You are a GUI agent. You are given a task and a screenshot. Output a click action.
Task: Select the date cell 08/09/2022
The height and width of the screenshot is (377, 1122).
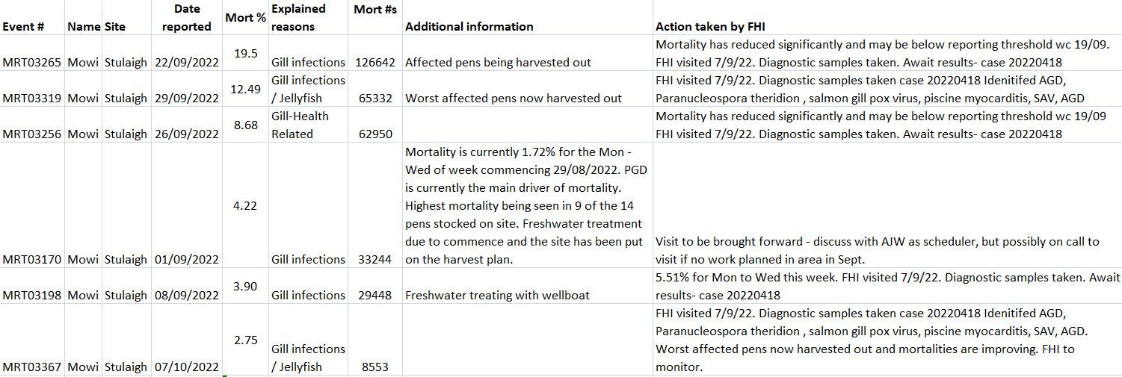pos(187,295)
